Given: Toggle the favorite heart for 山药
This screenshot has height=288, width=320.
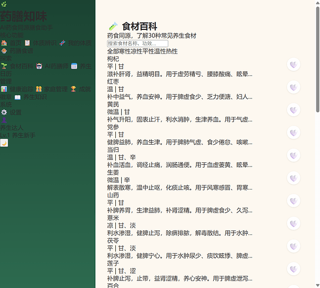Looking at the screenshot, I should 293,201.
